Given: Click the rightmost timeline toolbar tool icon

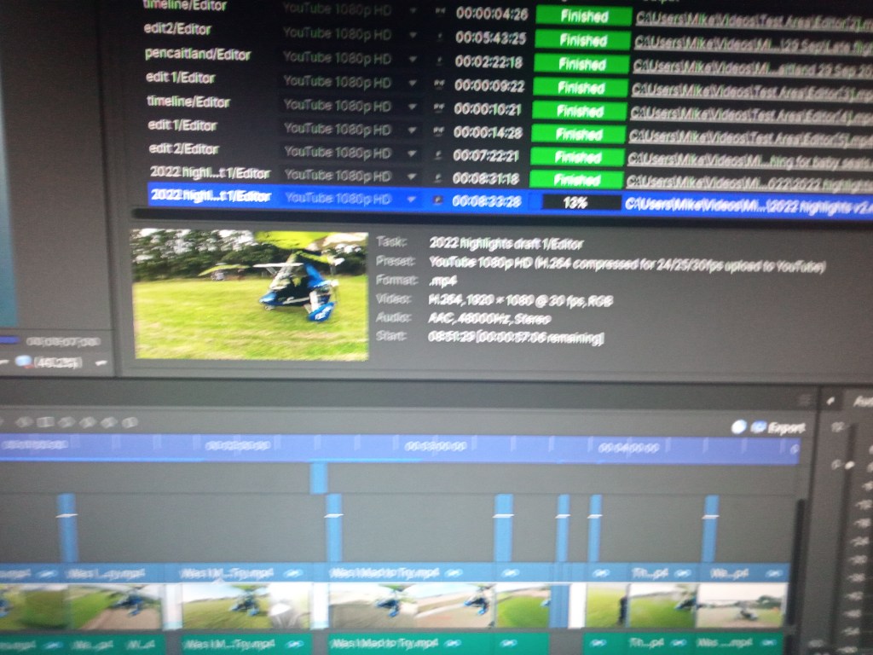Looking at the screenshot, I should coord(130,422).
